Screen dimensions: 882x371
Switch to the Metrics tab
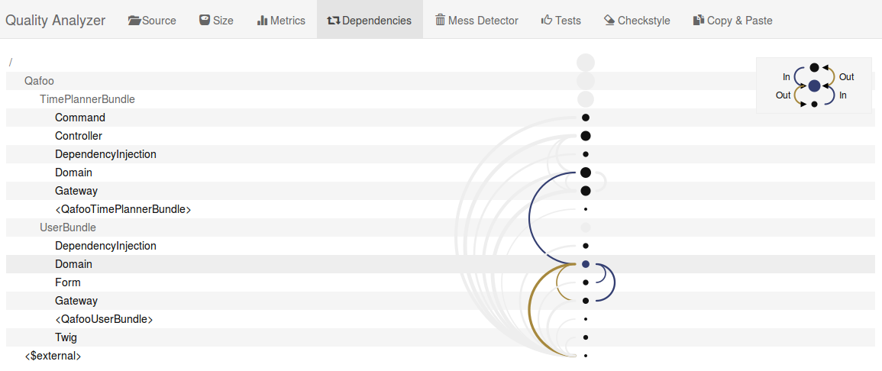tap(281, 21)
